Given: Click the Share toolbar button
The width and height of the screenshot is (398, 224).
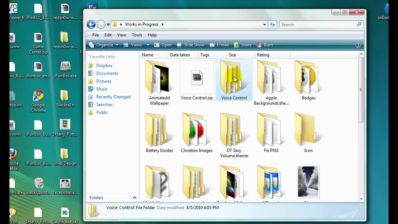Looking at the screenshot, I should [243, 45].
